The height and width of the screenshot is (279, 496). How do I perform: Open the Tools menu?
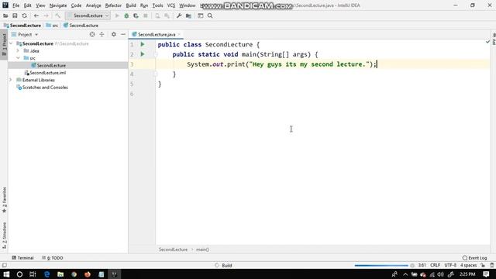coord(157,5)
